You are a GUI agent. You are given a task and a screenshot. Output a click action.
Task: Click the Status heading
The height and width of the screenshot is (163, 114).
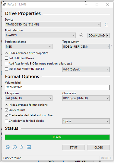coord(12,128)
